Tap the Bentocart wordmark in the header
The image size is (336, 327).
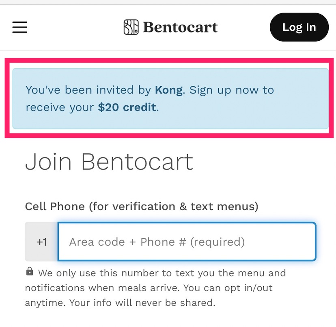(181, 27)
